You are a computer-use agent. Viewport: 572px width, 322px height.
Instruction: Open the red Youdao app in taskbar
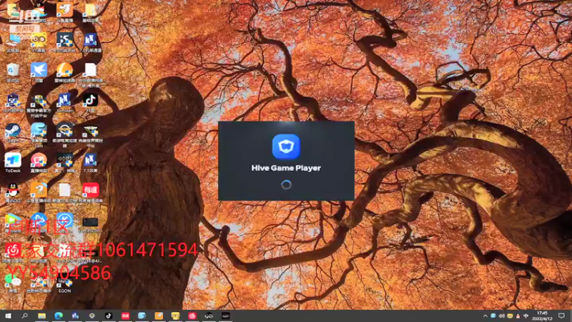point(125,316)
